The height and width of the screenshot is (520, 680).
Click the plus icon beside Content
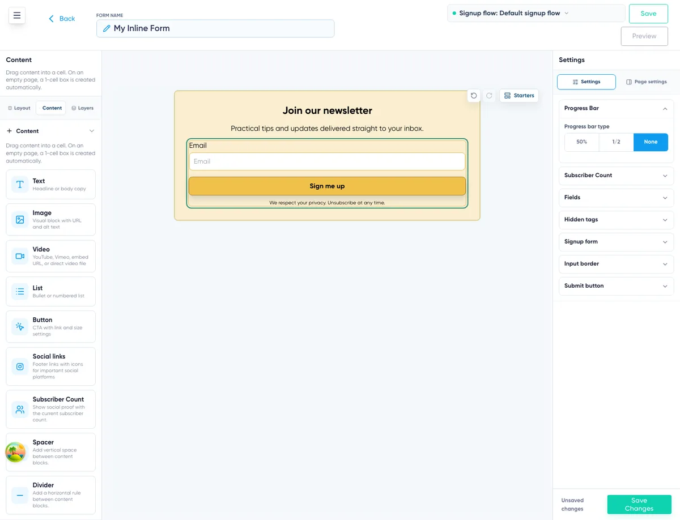(x=9, y=131)
